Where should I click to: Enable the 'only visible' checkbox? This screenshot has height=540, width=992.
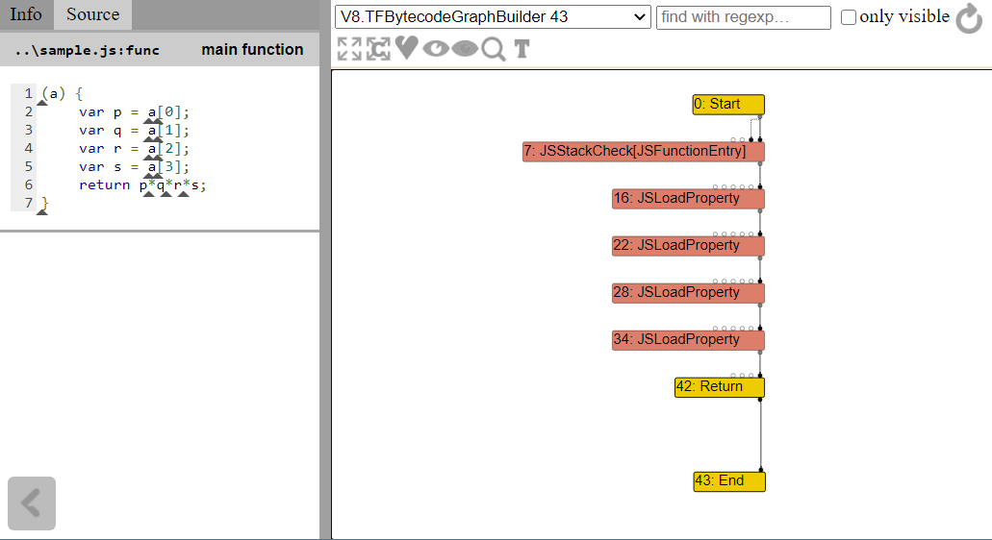click(x=849, y=17)
